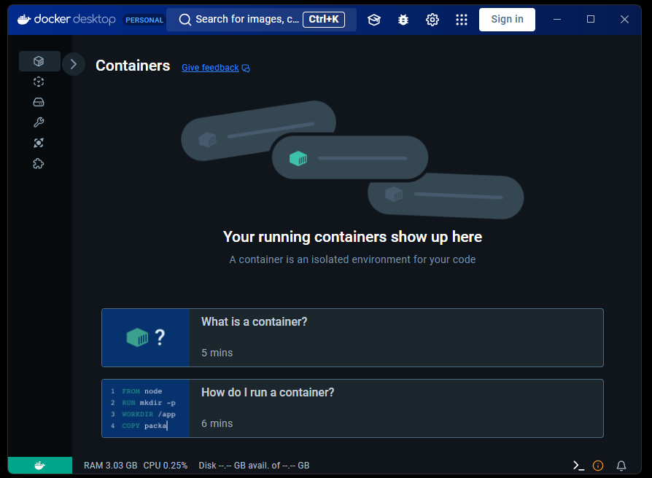652x478 pixels.
Task: Focus the Search for images field
Action: (261, 20)
